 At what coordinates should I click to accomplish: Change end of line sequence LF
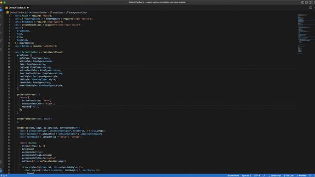[x=264, y=176]
